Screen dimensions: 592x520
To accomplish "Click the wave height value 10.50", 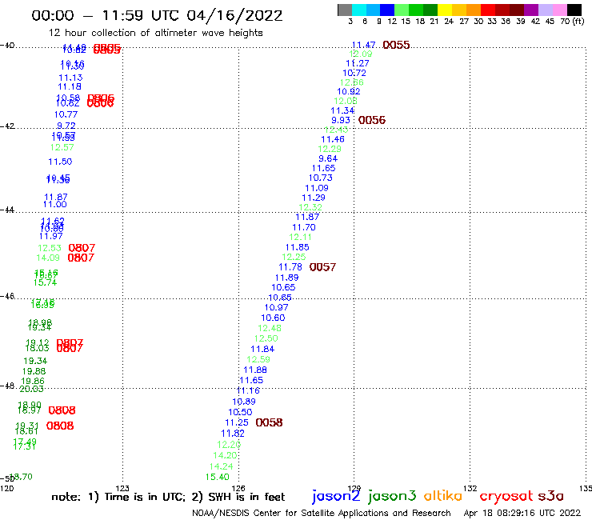I will [x=240, y=412].
